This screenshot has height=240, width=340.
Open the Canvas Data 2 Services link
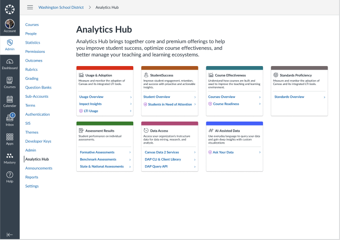[162, 152]
